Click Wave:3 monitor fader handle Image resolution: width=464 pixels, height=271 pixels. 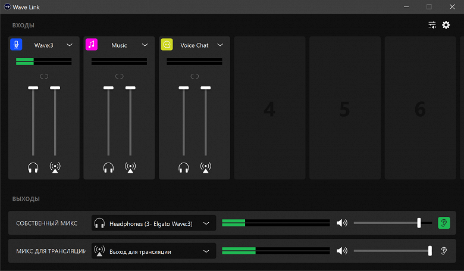click(x=33, y=88)
